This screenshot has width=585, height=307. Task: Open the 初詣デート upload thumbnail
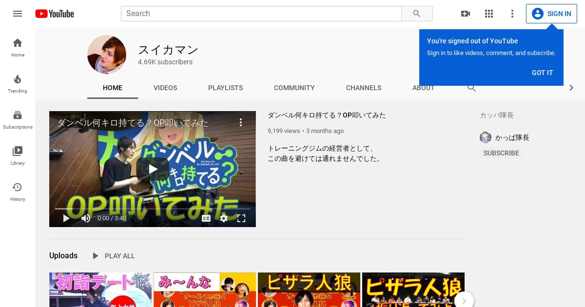[x=100, y=289]
